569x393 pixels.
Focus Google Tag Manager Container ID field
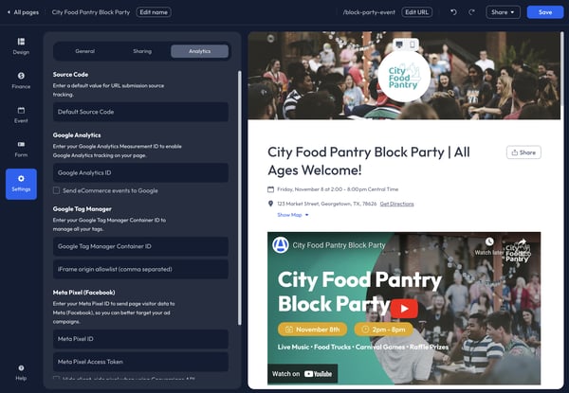pyautogui.click(x=140, y=246)
